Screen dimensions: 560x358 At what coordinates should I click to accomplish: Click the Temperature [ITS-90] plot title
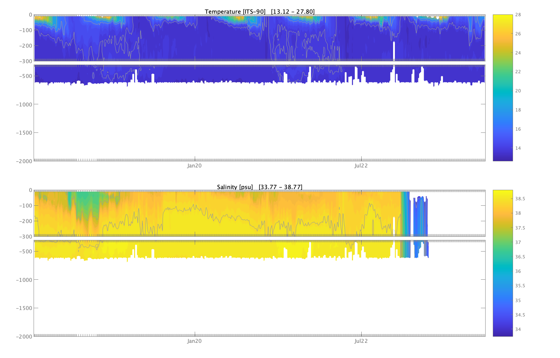[x=259, y=12]
